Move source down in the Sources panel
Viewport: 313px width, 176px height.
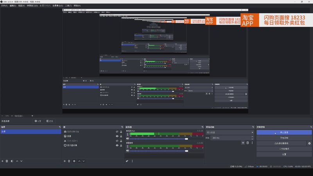coord(84,161)
